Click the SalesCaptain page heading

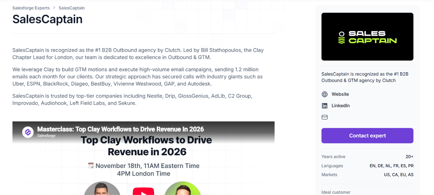47,19
